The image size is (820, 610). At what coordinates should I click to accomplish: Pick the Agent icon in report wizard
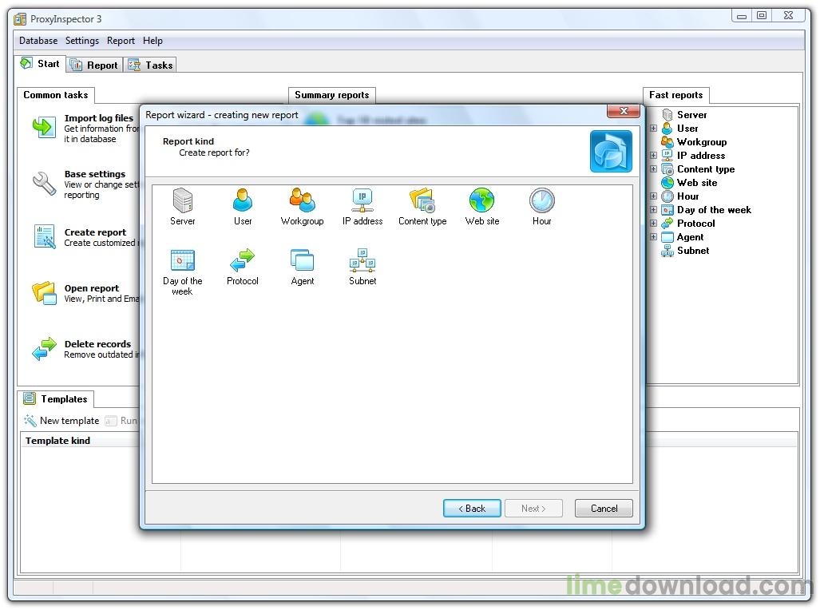pos(303,260)
